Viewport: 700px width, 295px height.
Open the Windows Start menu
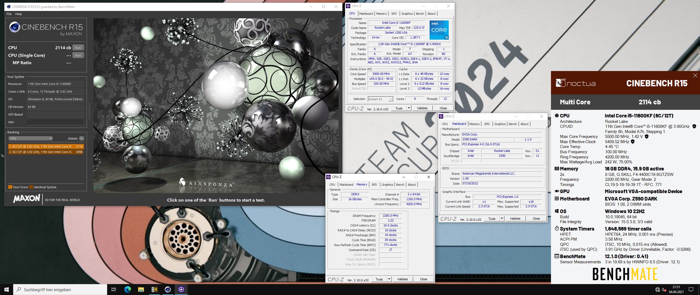click(x=7, y=290)
